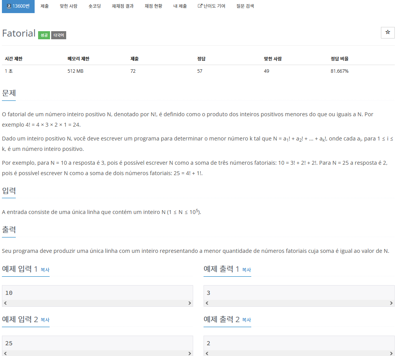Copy example output 1 via 복사
399x356 pixels.
247,270
